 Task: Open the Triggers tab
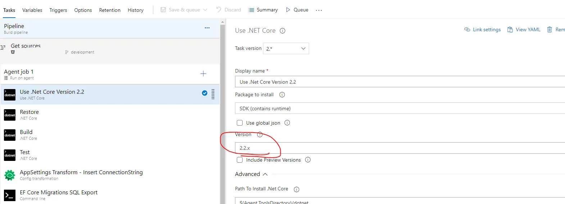pos(58,10)
